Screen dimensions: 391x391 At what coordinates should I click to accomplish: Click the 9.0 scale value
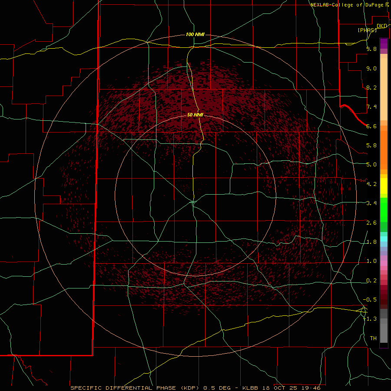point(371,68)
